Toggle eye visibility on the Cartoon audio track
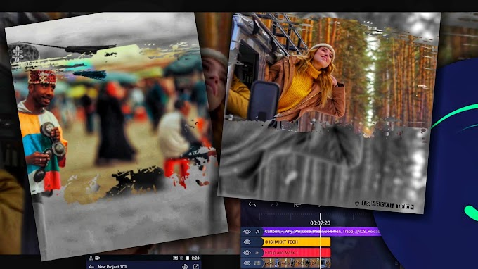This screenshot has height=269, width=478. point(247,232)
